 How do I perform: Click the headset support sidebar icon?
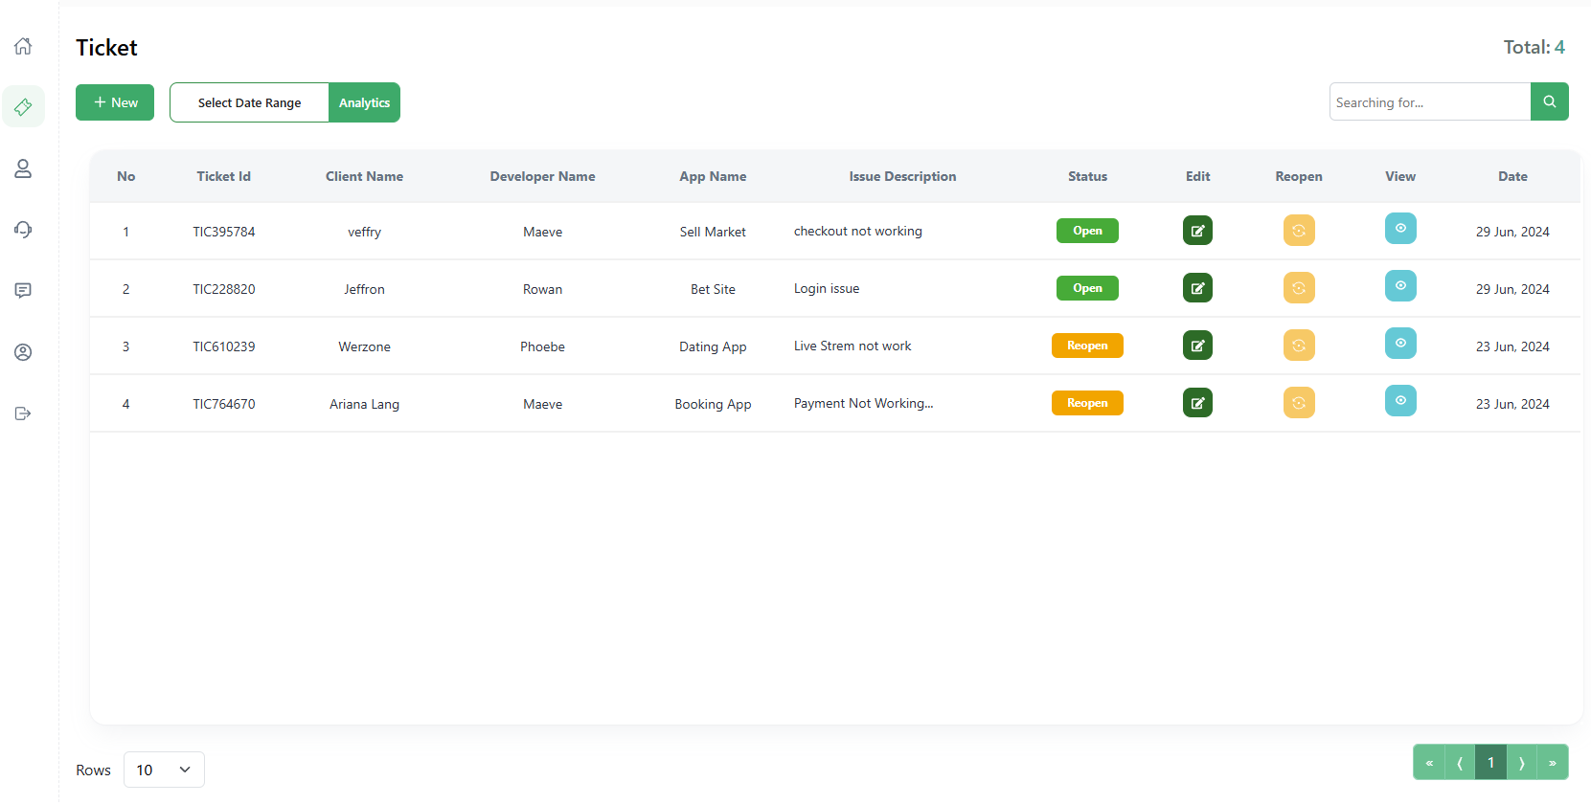pos(23,230)
